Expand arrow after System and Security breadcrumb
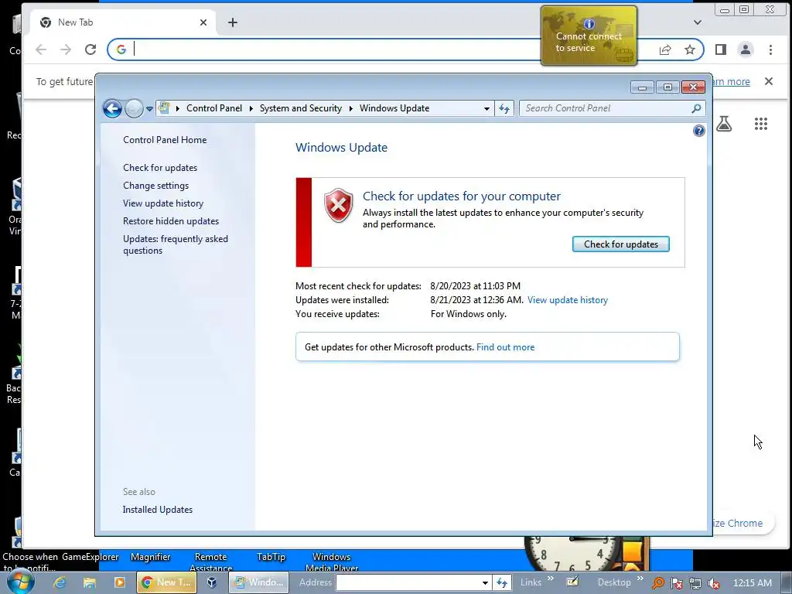 [350, 108]
